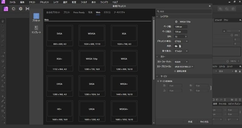Switch to the Press Ready preset tab
242x128 pixels.
[79, 12]
